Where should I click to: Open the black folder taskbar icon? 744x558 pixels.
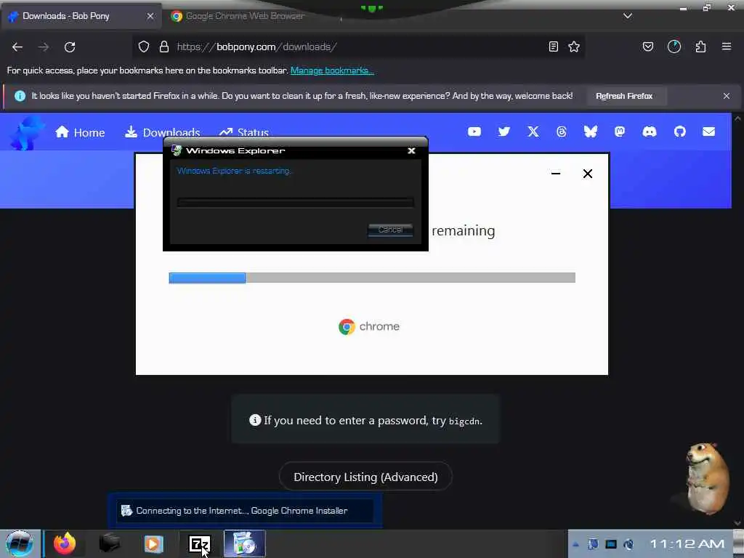pos(110,543)
